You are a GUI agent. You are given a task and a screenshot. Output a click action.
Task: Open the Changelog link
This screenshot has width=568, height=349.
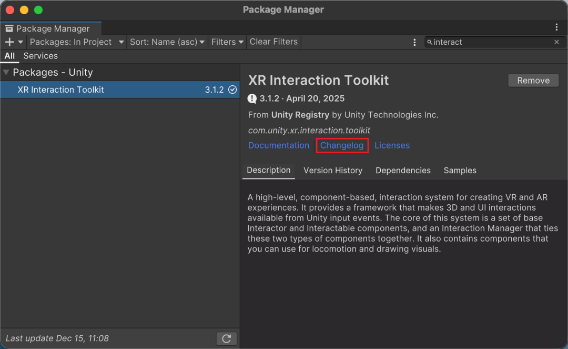pyautogui.click(x=342, y=145)
